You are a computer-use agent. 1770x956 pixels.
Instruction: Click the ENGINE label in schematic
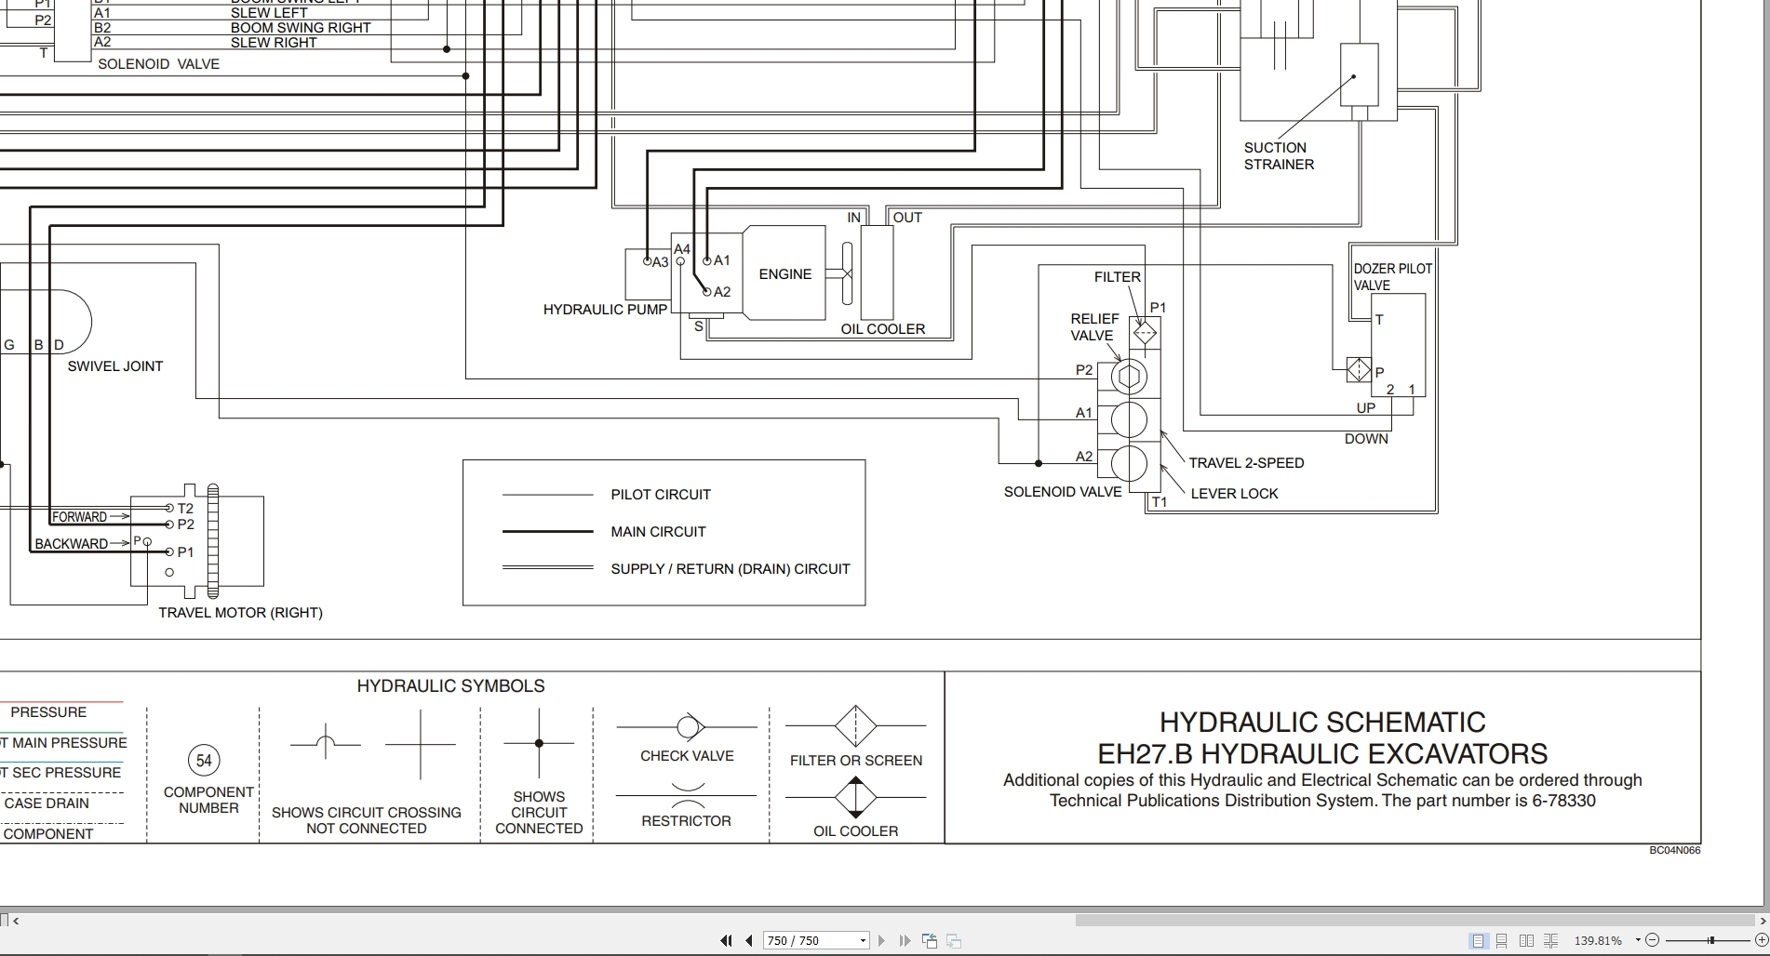coord(785,274)
